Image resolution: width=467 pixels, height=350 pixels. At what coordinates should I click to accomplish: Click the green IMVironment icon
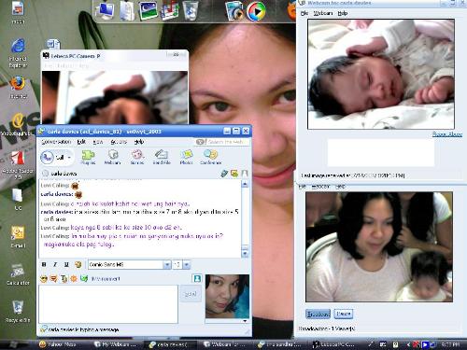point(84,278)
